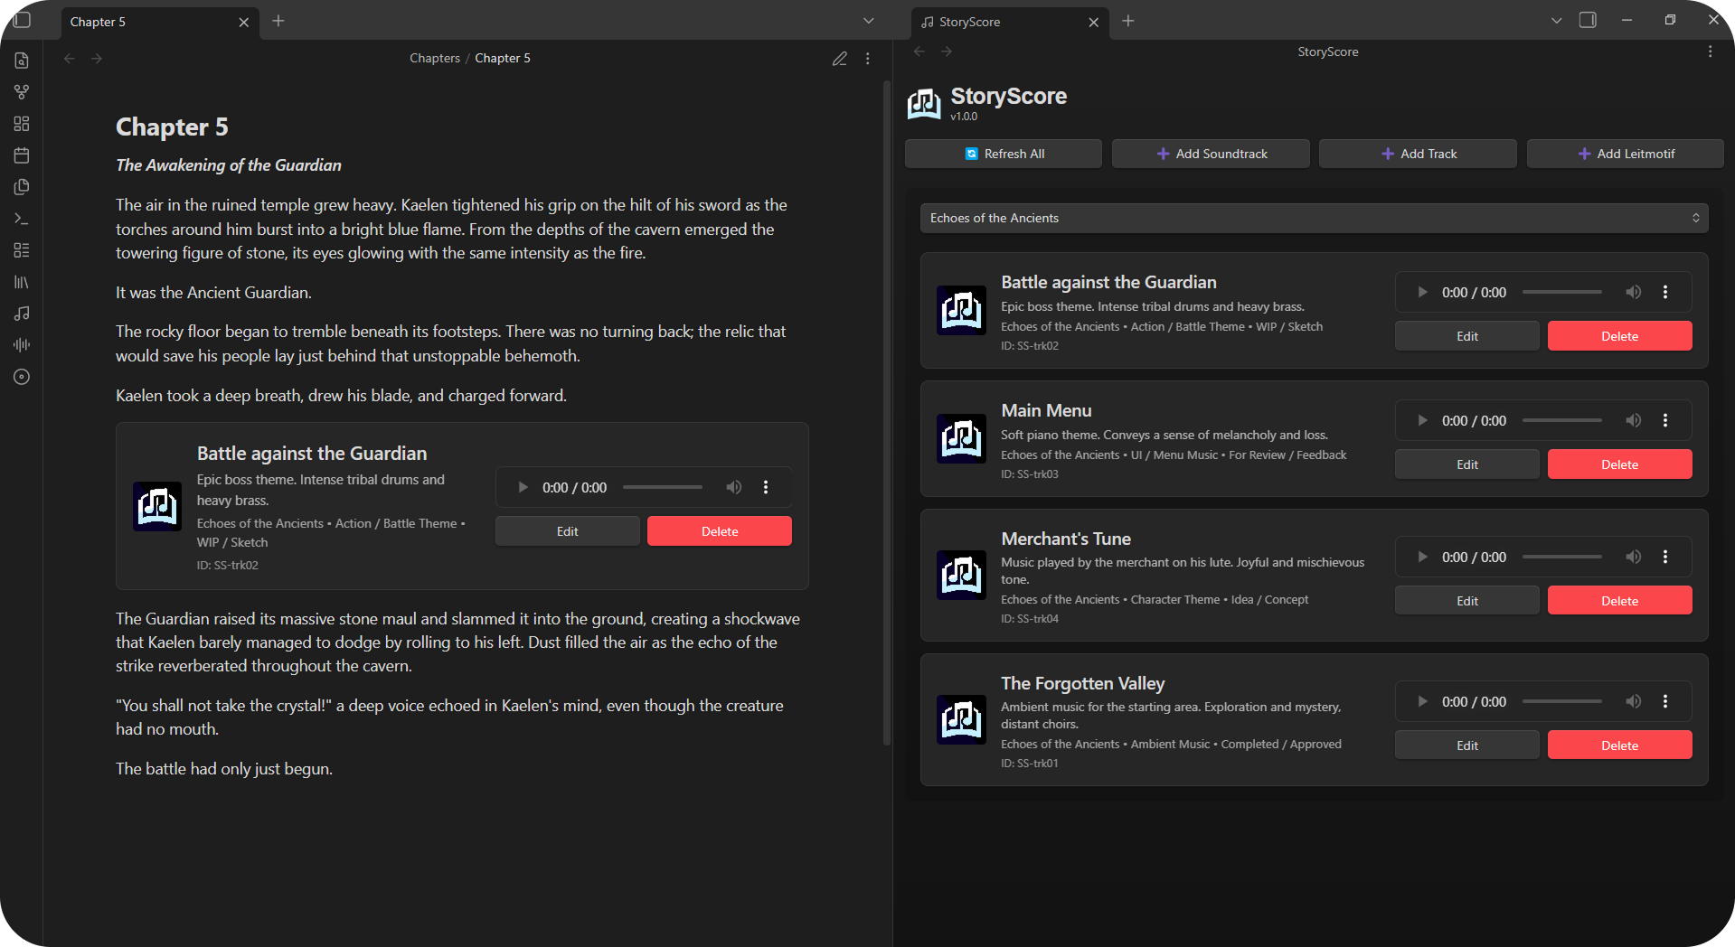Navigate back in Chapter 5 pane
The height and width of the screenshot is (947, 1735).
click(x=70, y=59)
